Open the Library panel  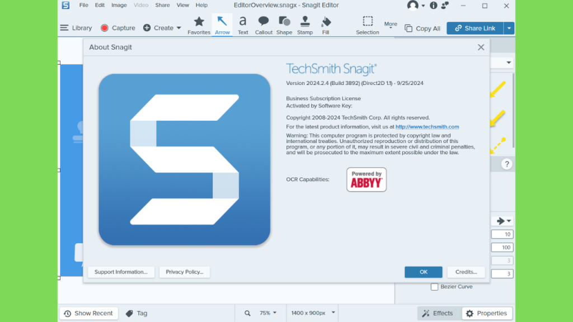click(76, 28)
